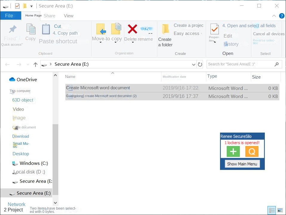Click the Paste clipboard icon
Image resolution: width=286 pixels, height=215 pixels.
tap(46, 29)
